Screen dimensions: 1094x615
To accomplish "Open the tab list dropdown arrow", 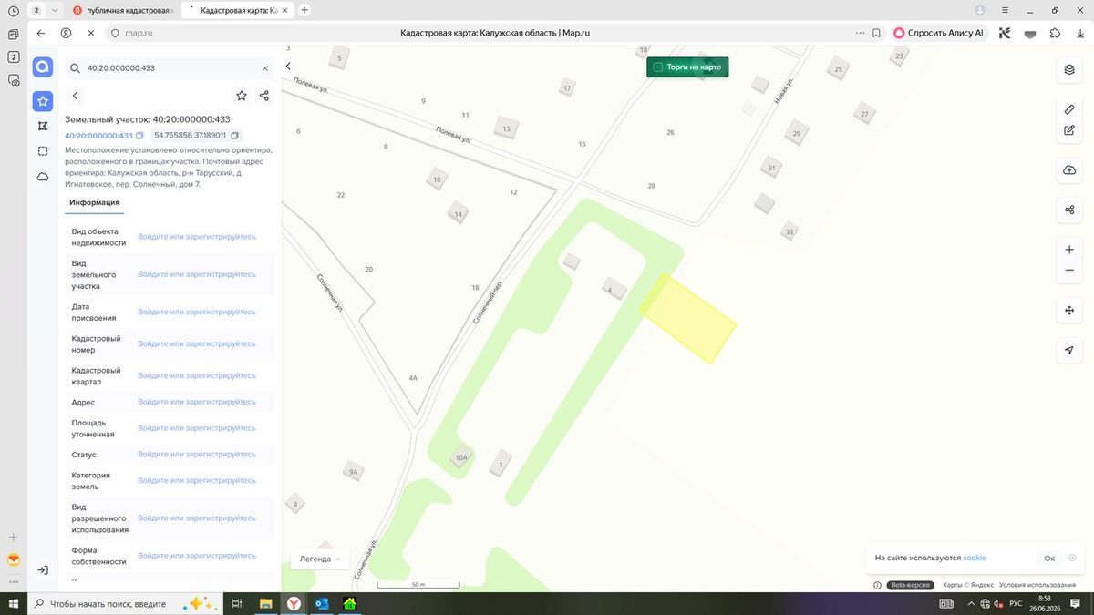I will (57, 10).
